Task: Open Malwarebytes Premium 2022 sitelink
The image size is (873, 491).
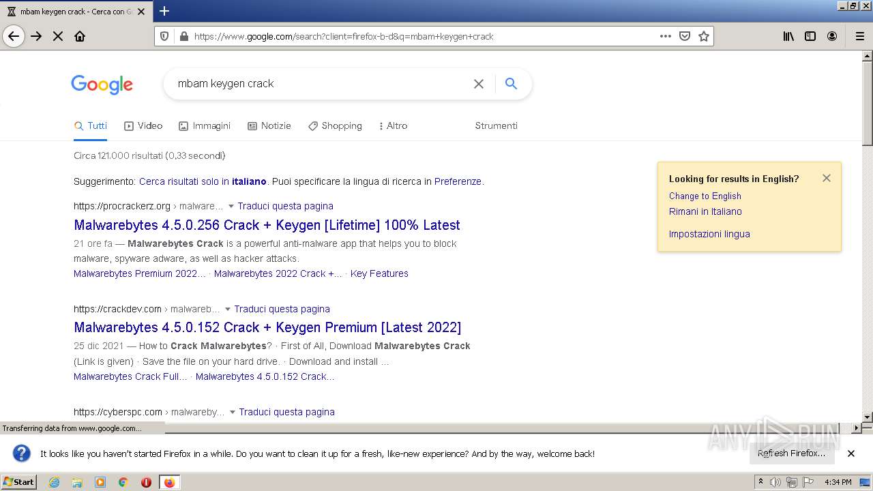Action: point(139,273)
